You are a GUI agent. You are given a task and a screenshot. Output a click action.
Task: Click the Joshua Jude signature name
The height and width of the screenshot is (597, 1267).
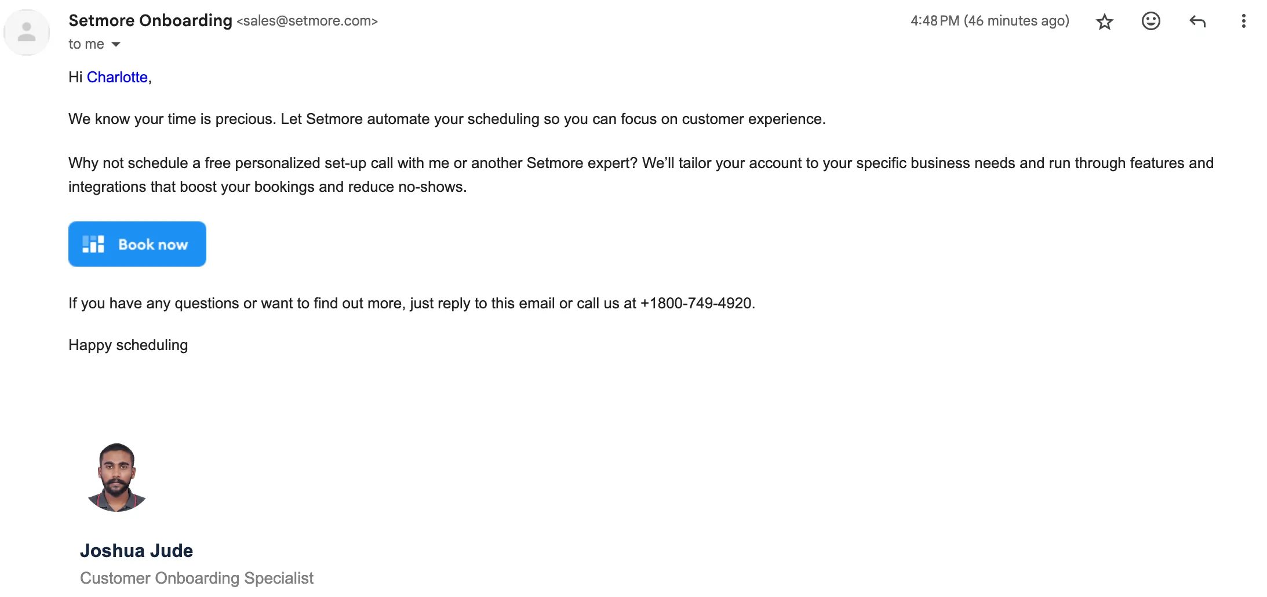(x=136, y=551)
